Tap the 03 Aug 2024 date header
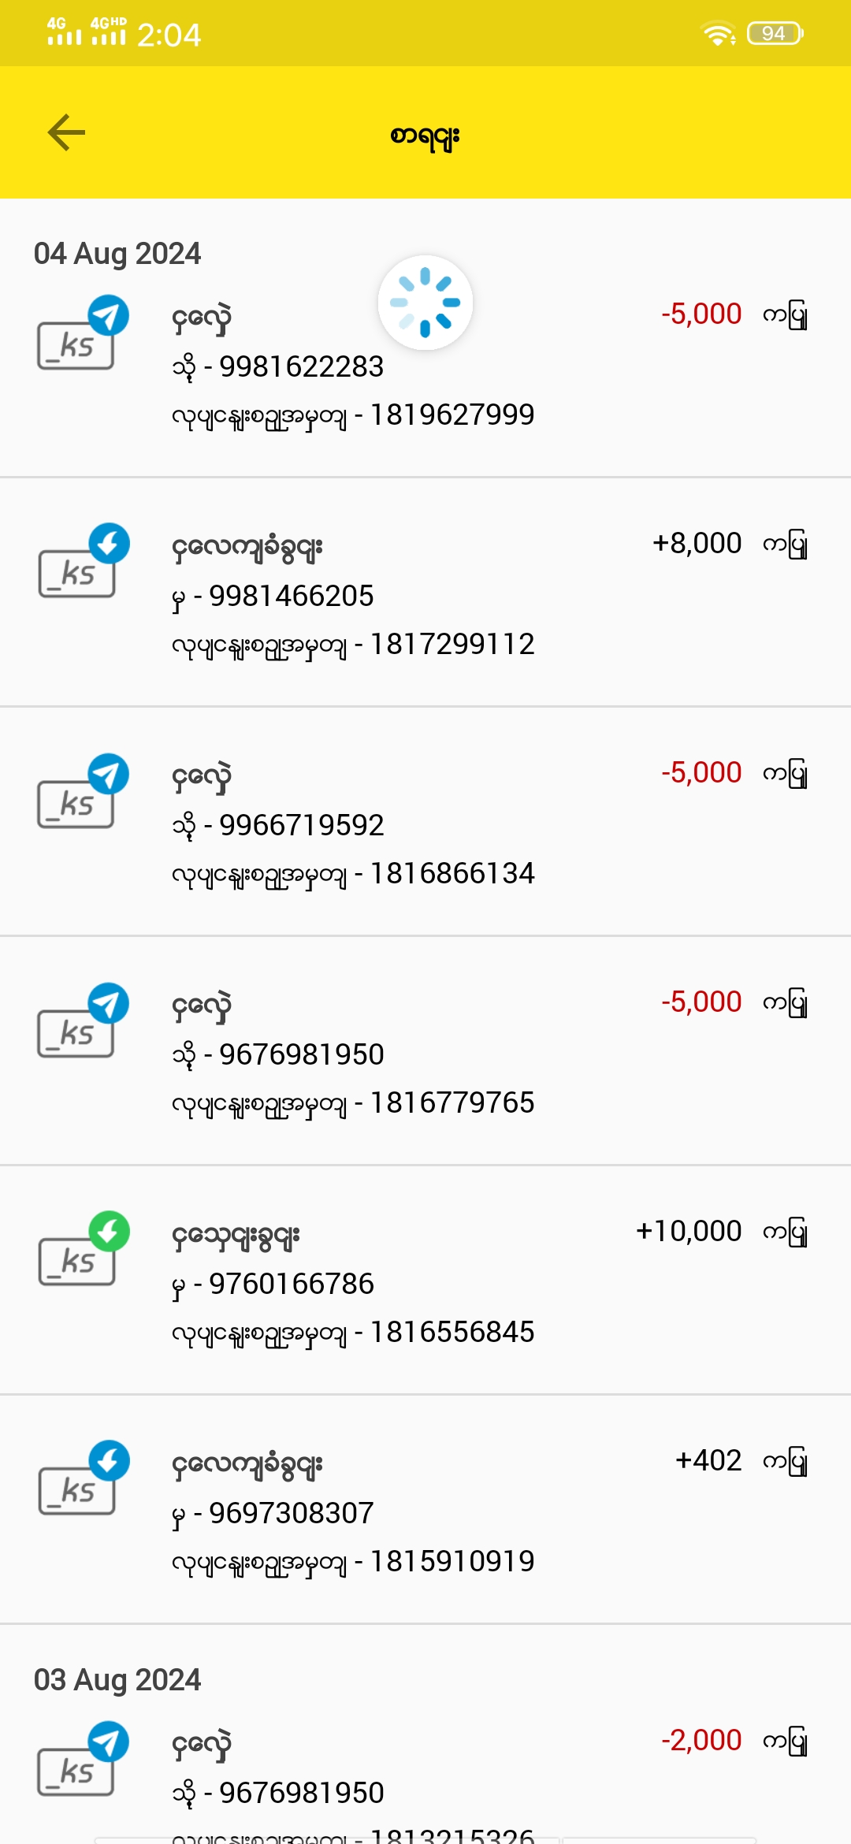Viewport: 851px width, 1844px height. tap(117, 1680)
